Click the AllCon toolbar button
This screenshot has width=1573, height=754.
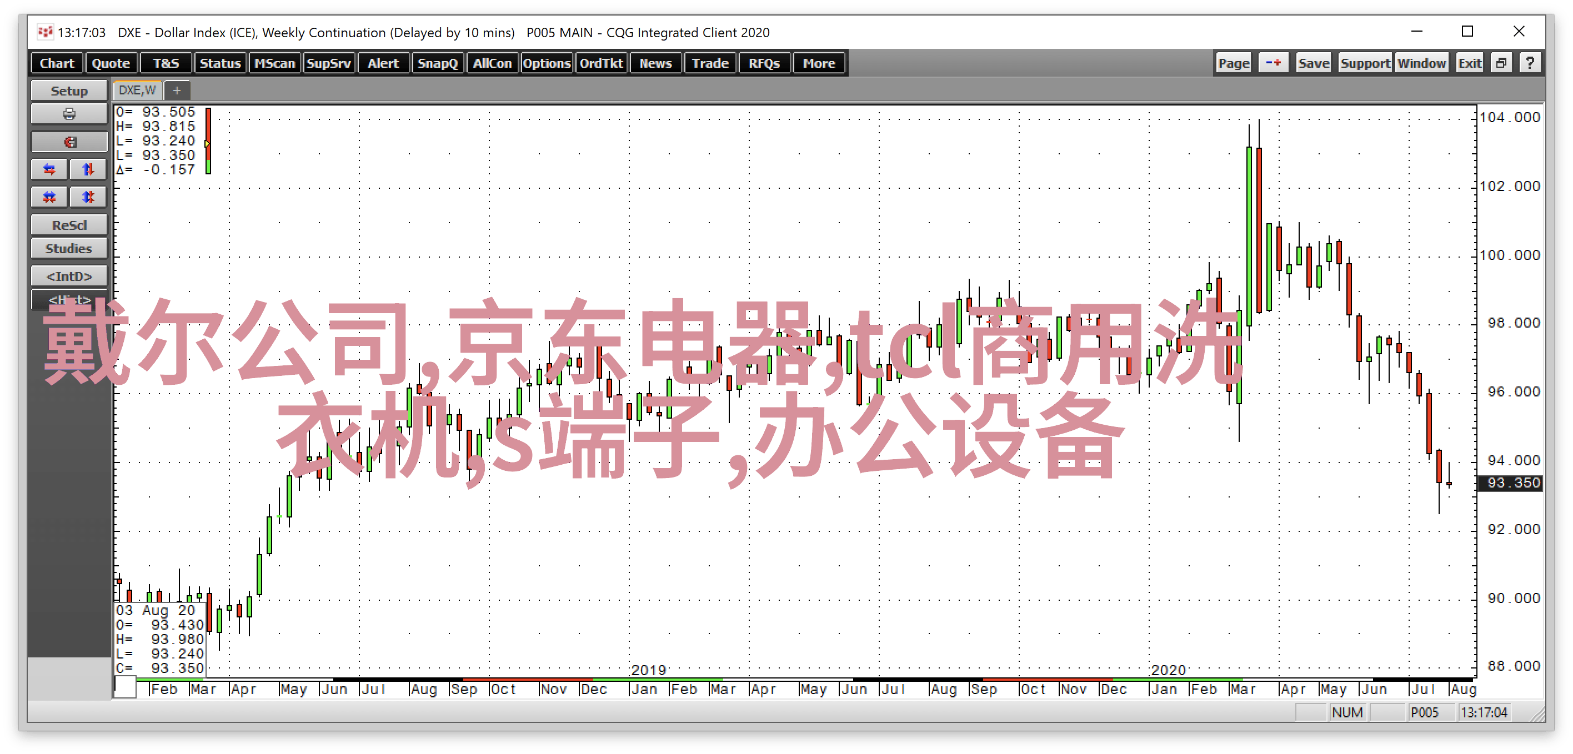(492, 63)
